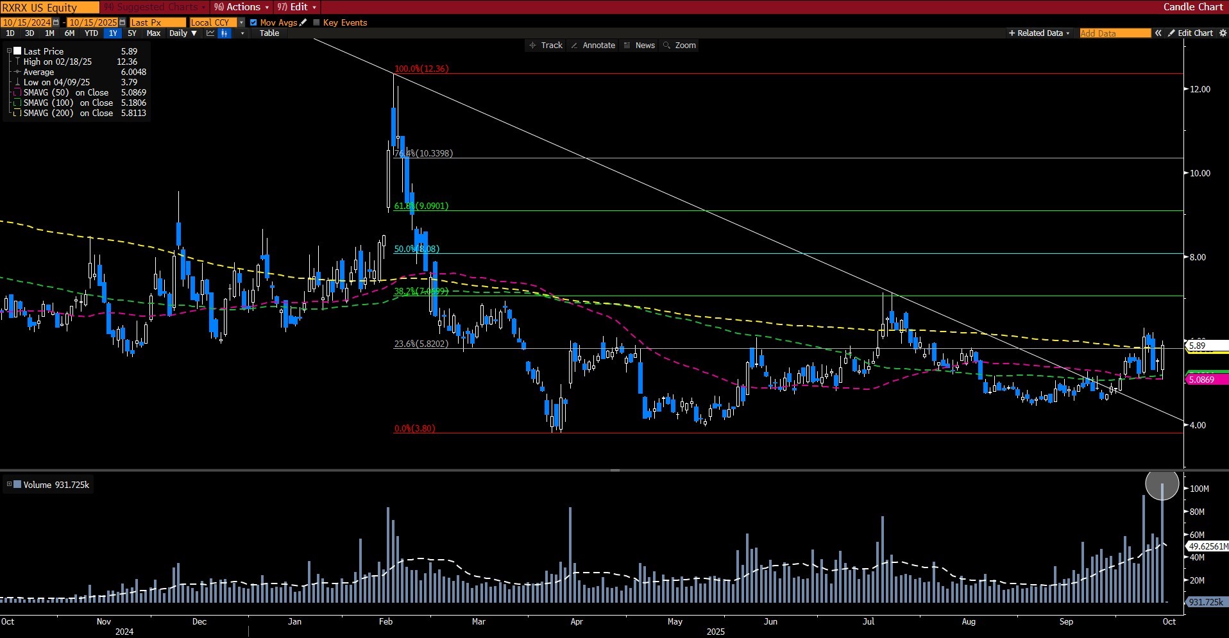The height and width of the screenshot is (638, 1229).
Task: Enable the Key Events checkbox
Action: click(x=316, y=22)
